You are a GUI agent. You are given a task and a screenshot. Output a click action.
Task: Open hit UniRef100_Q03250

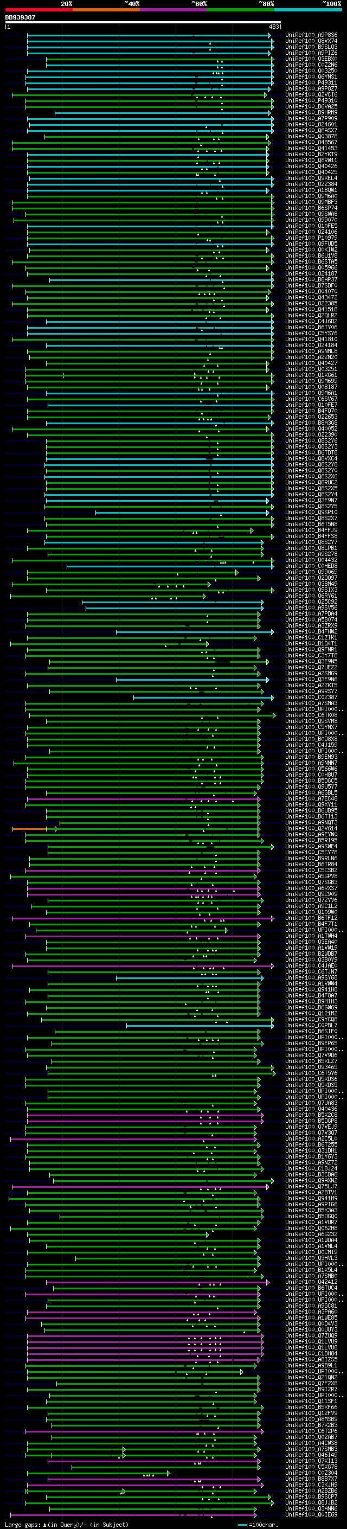(311, 71)
